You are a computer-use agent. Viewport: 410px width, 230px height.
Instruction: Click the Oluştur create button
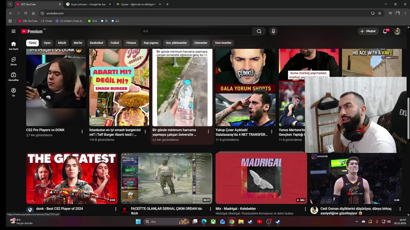pyautogui.click(x=368, y=31)
